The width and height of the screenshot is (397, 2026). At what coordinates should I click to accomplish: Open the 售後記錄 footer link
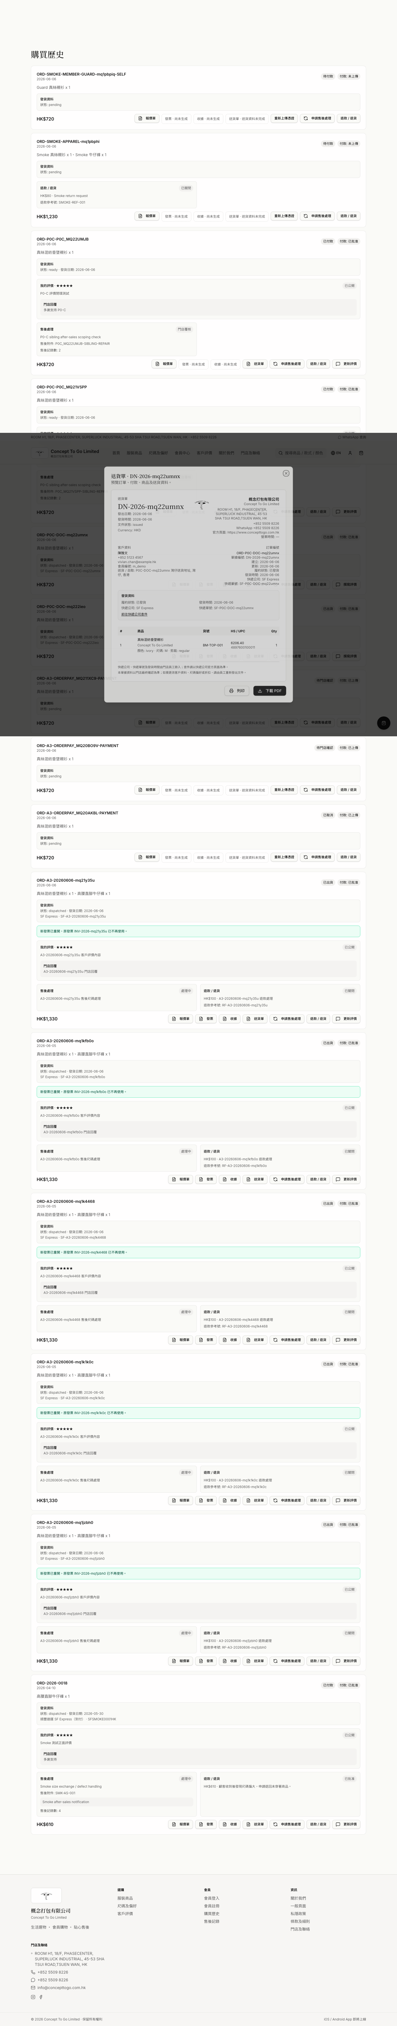[x=211, y=1921]
